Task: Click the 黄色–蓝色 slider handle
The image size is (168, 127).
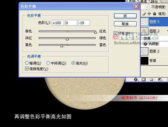Action: click(x=62, y=46)
